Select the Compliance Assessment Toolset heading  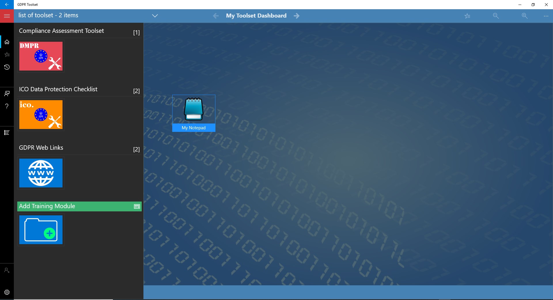click(x=61, y=31)
